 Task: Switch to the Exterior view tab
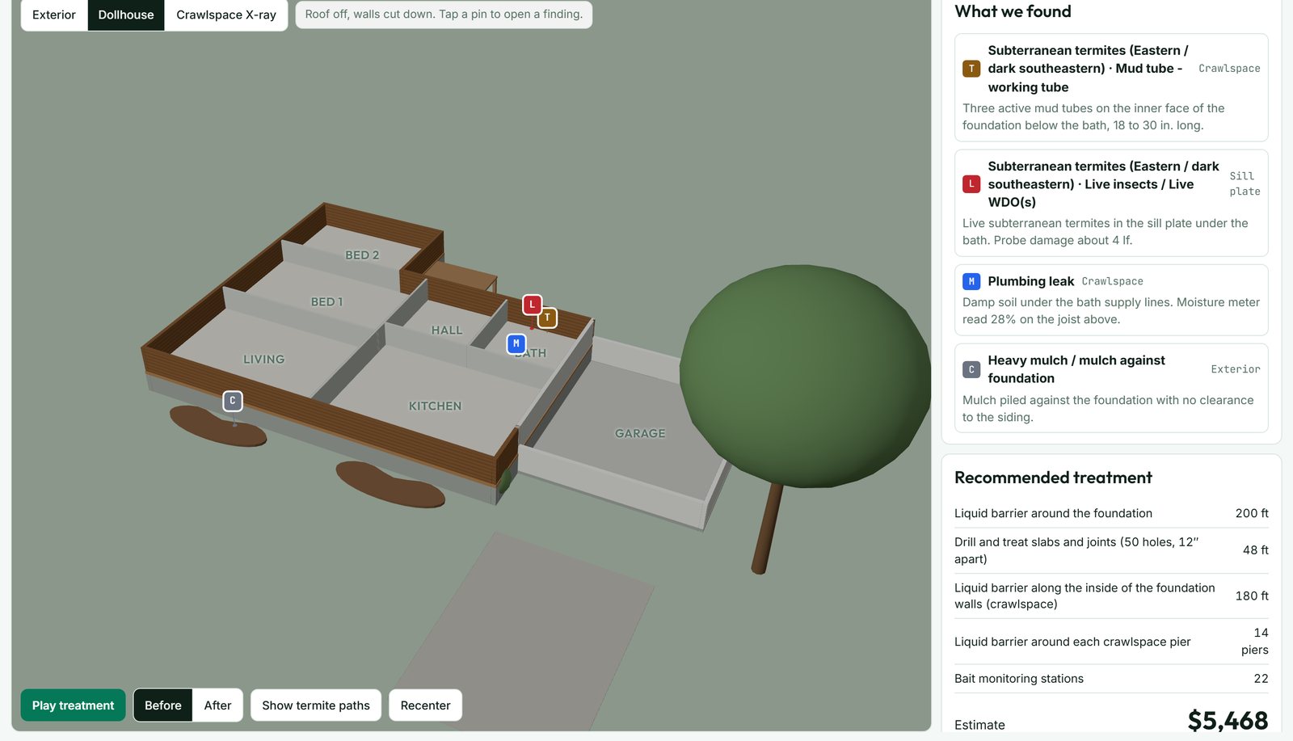[54, 15]
